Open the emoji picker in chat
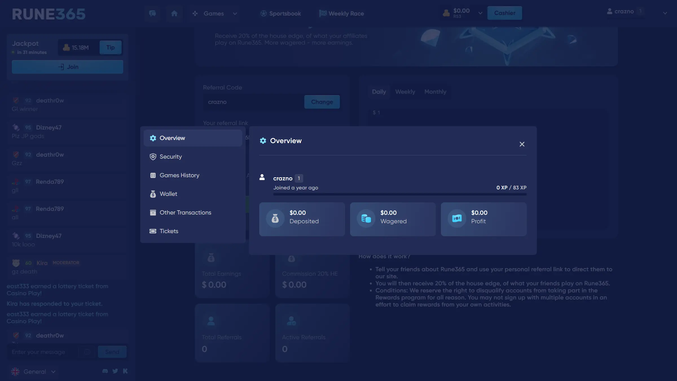Screen dimensions: 677x381 click(87, 352)
